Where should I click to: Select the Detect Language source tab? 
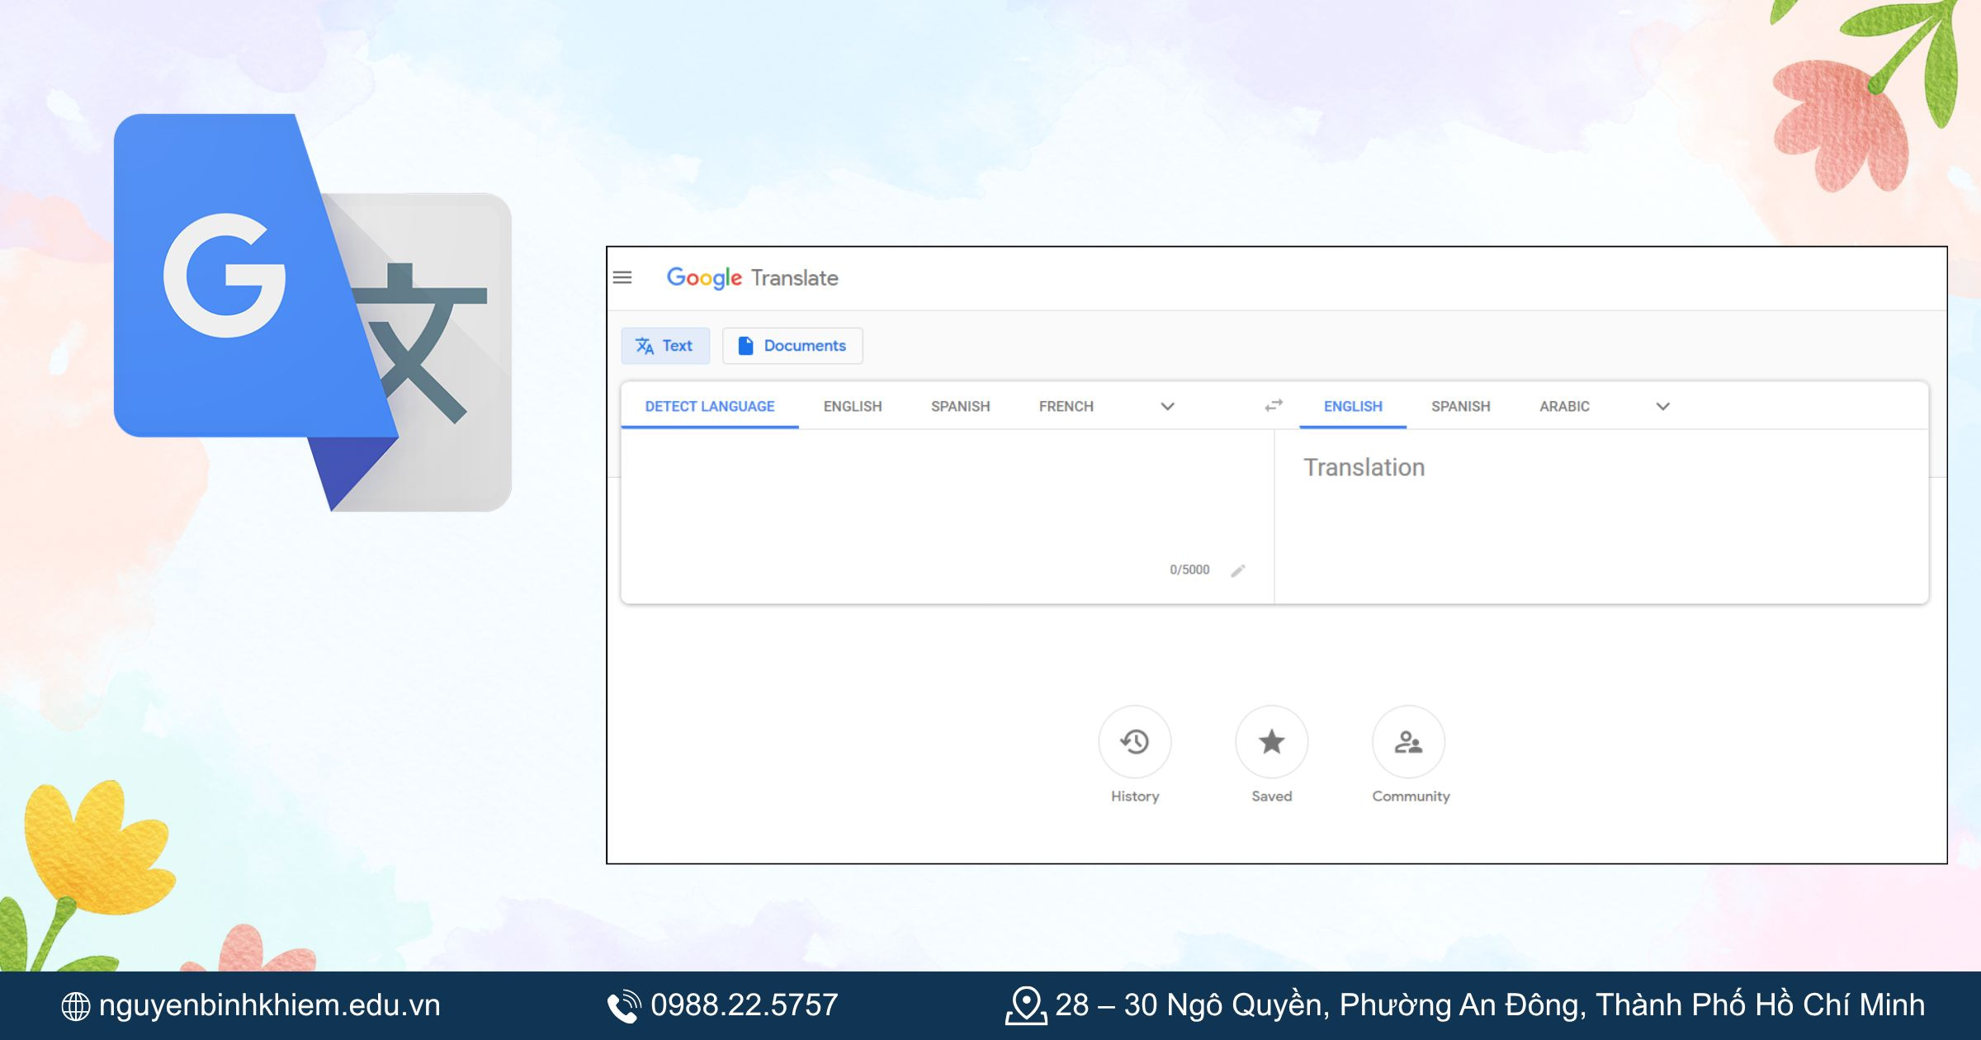tap(710, 406)
